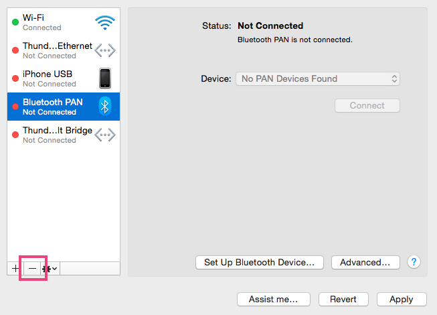Apply the network settings
This screenshot has height=315, width=437.
401,299
